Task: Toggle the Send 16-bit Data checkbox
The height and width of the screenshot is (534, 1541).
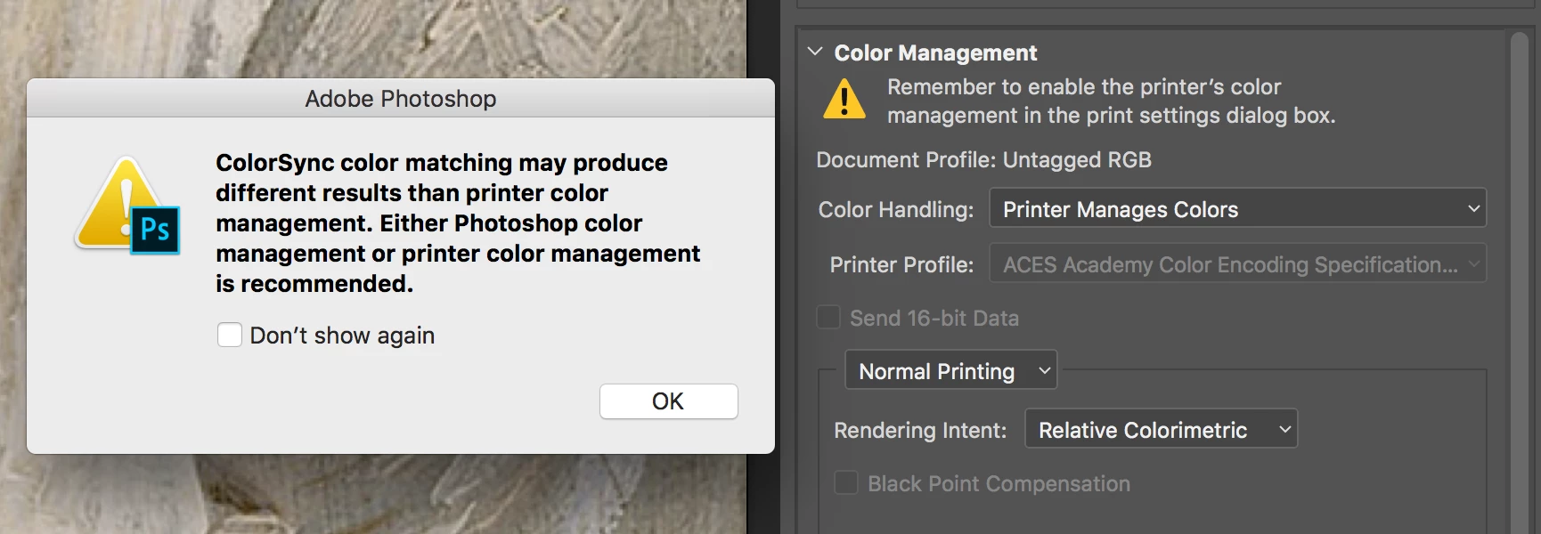Action: coord(829,318)
